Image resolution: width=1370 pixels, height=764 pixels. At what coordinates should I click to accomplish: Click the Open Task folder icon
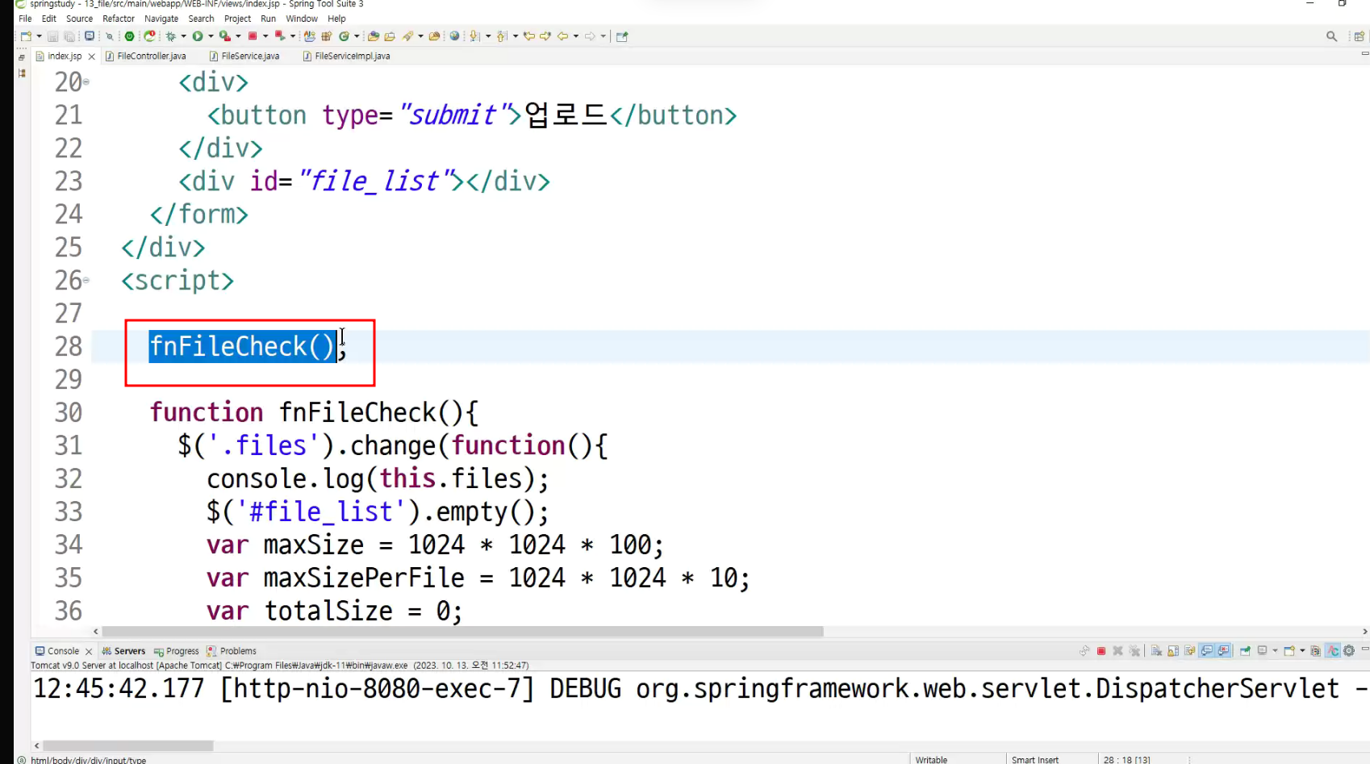390,36
